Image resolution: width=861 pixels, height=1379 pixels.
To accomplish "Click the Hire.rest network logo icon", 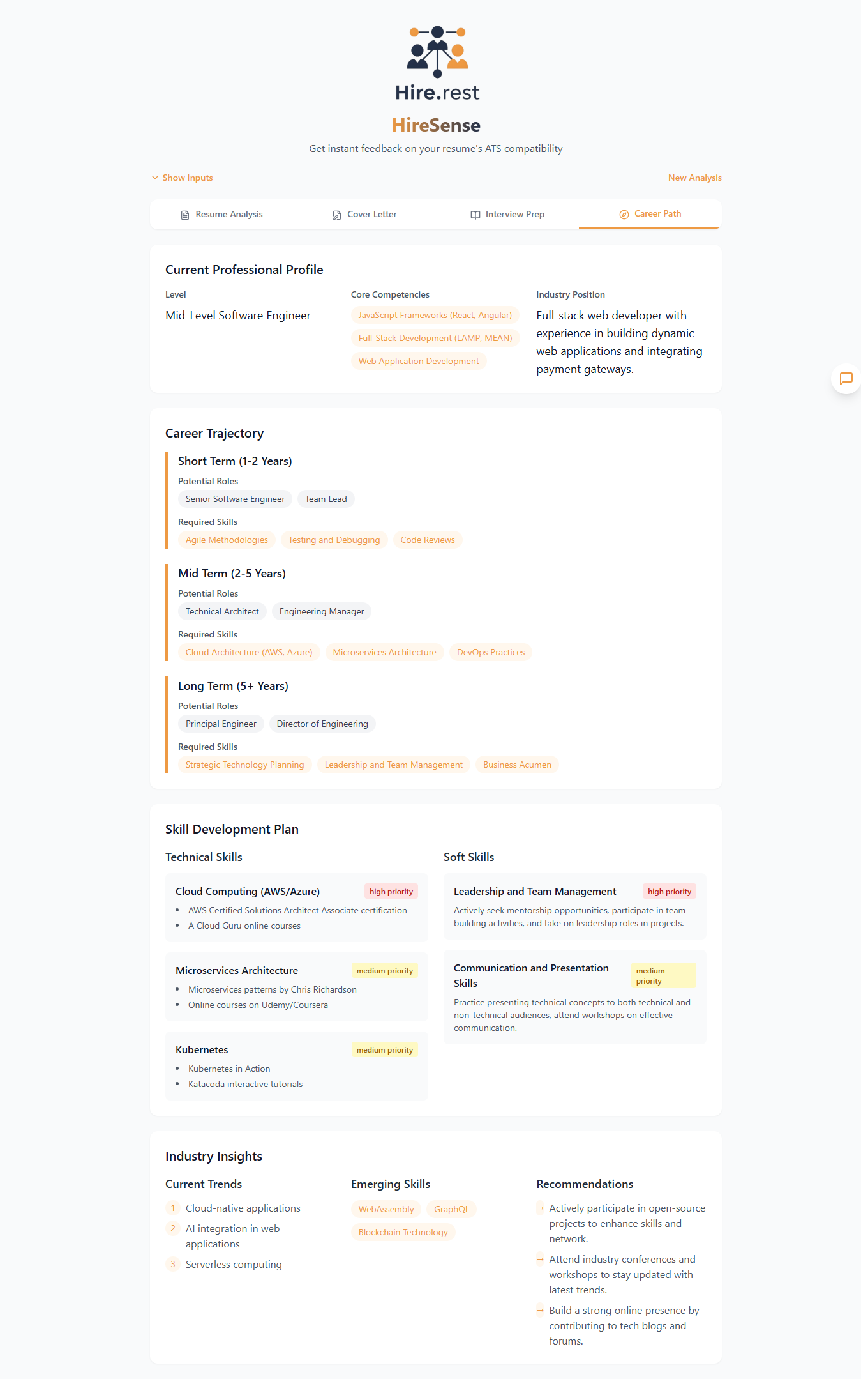I will (x=436, y=51).
